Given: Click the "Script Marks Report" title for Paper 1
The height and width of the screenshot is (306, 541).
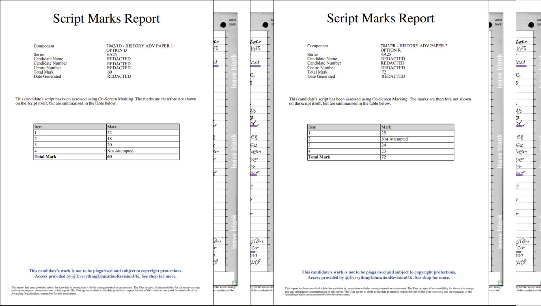Looking at the screenshot, I should pyautogui.click(x=106, y=19).
